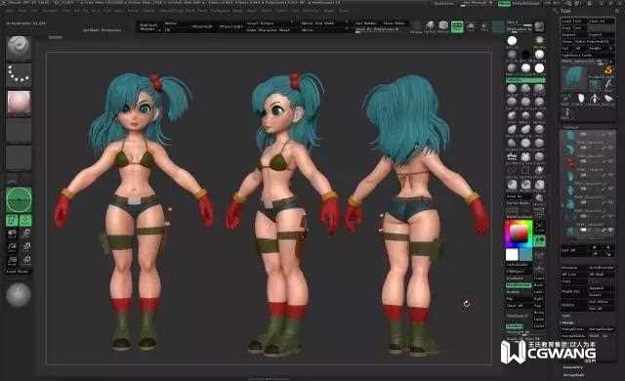The image size is (625, 381).
Task: Select the white secondary color swatch
Action: tap(512, 255)
